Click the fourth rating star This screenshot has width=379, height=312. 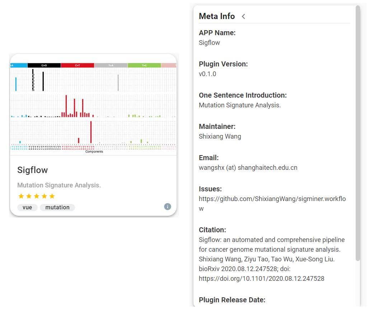pos(44,196)
